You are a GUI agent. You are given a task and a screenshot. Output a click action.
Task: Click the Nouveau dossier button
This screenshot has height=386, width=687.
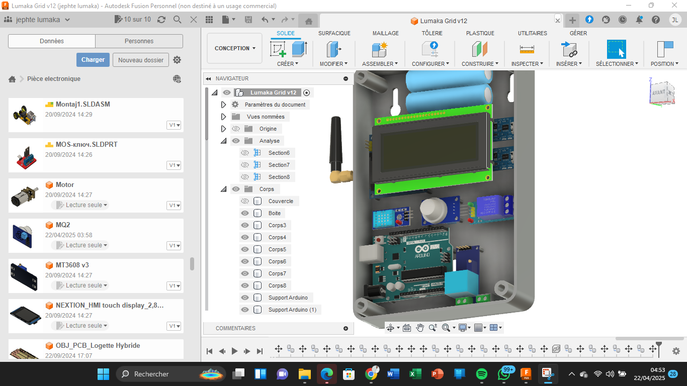[x=141, y=60]
